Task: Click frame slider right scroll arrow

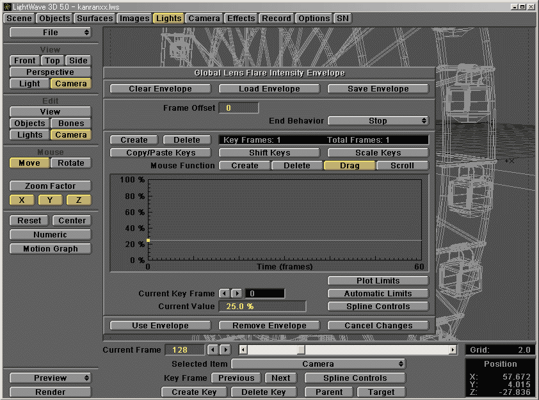Action: [x=453, y=349]
